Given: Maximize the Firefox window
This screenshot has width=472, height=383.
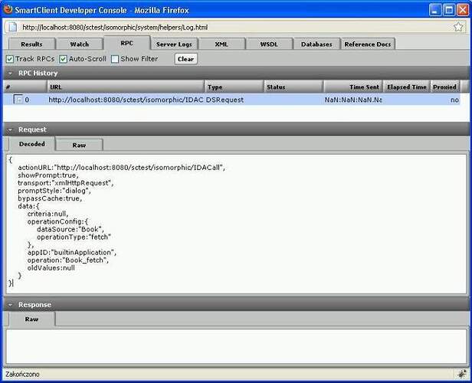Looking at the screenshot, I should [x=449, y=10].
